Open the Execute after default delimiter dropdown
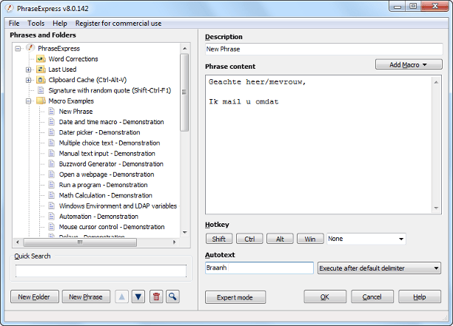 (379, 268)
